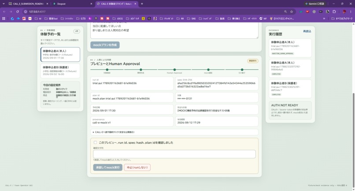
Task: Click the 予約日時 value 2026/09/01 17:30
Action: tap(104, 111)
